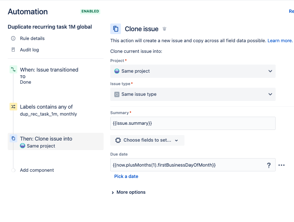
Task: Click the Summary input field
Action: pyautogui.click(x=193, y=123)
